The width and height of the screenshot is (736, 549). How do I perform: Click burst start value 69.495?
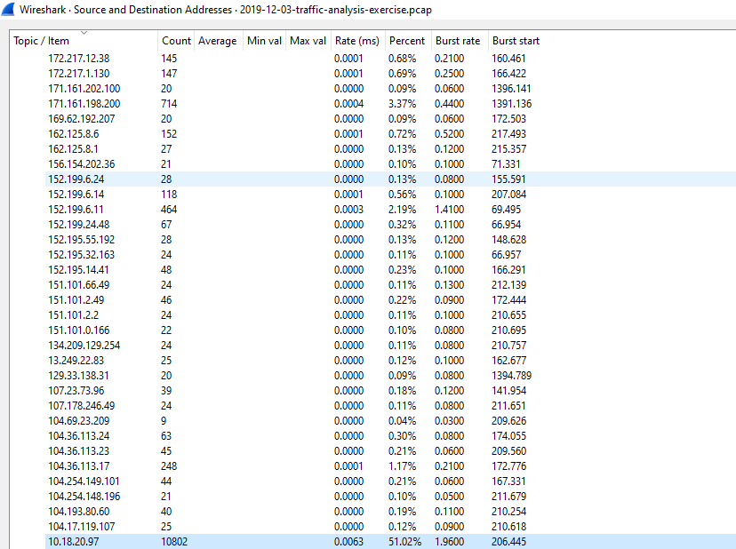pos(507,210)
